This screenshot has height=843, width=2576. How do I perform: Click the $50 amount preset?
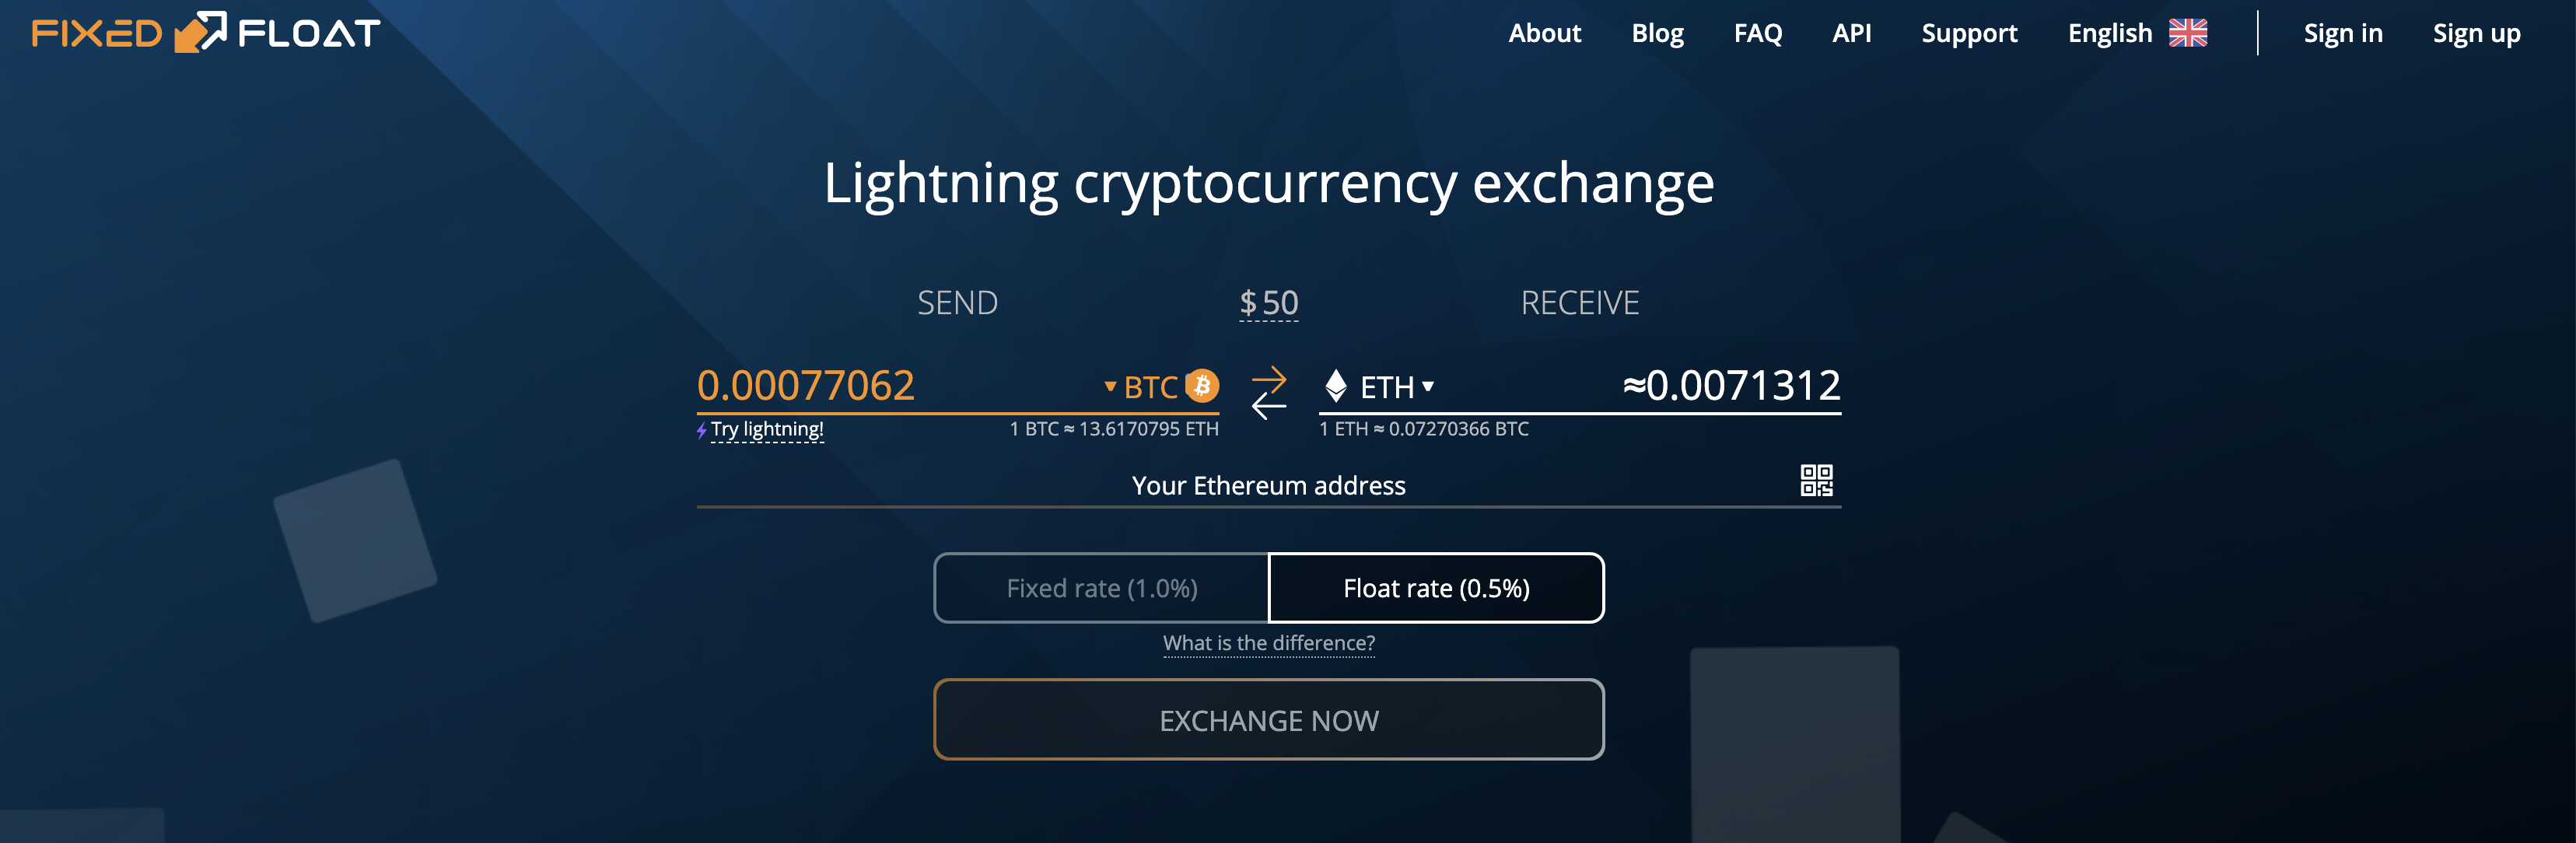point(1268,303)
